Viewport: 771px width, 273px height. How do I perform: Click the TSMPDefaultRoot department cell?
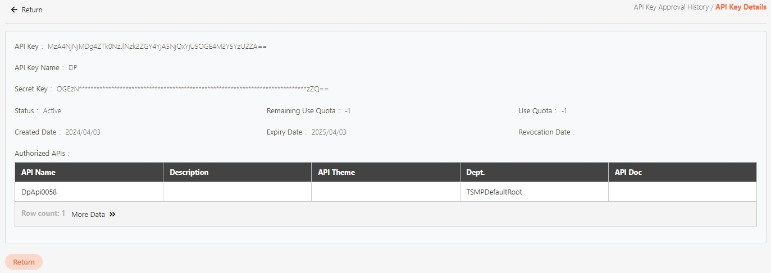coord(494,192)
